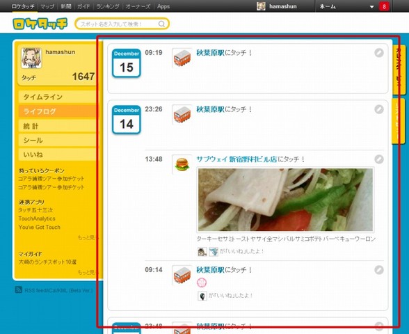409x334 pixels.
Task: Click the RSS feed icon below the sidebar
Action: (18, 289)
